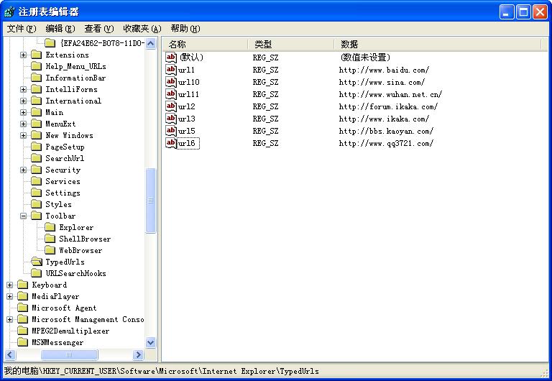552x381 pixels.
Task: Expand the Extensions key
Action: pos(23,55)
